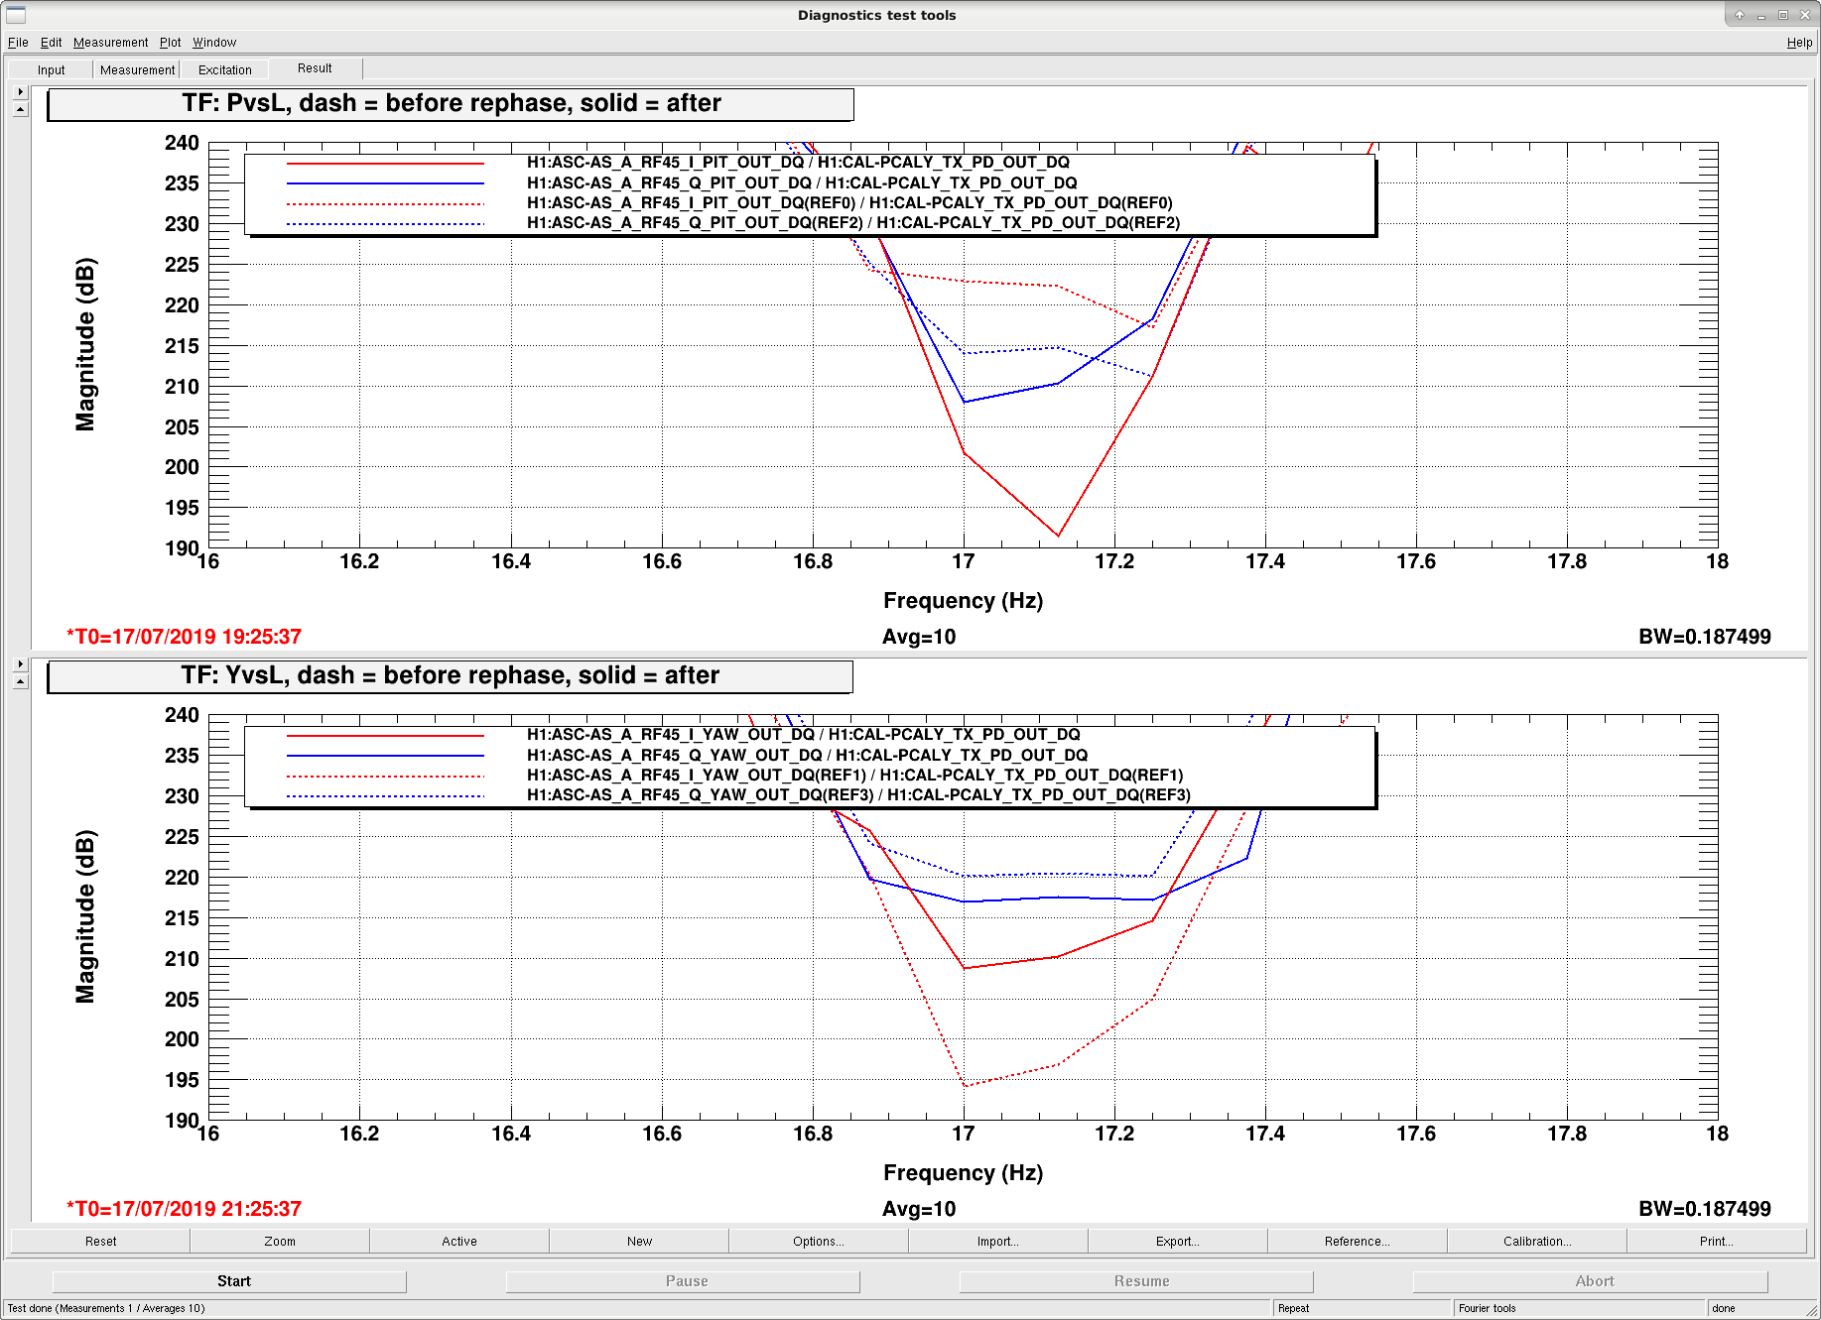Open the window menu icon in title bar
The image size is (1821, 1320).
coord(16,15)
